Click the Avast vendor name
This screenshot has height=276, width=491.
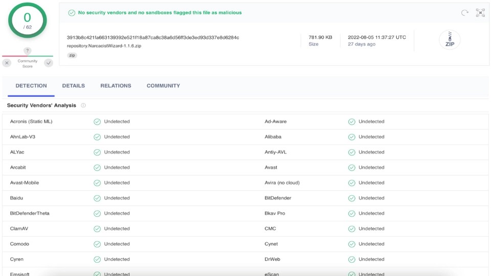click(x=271, y=168)
